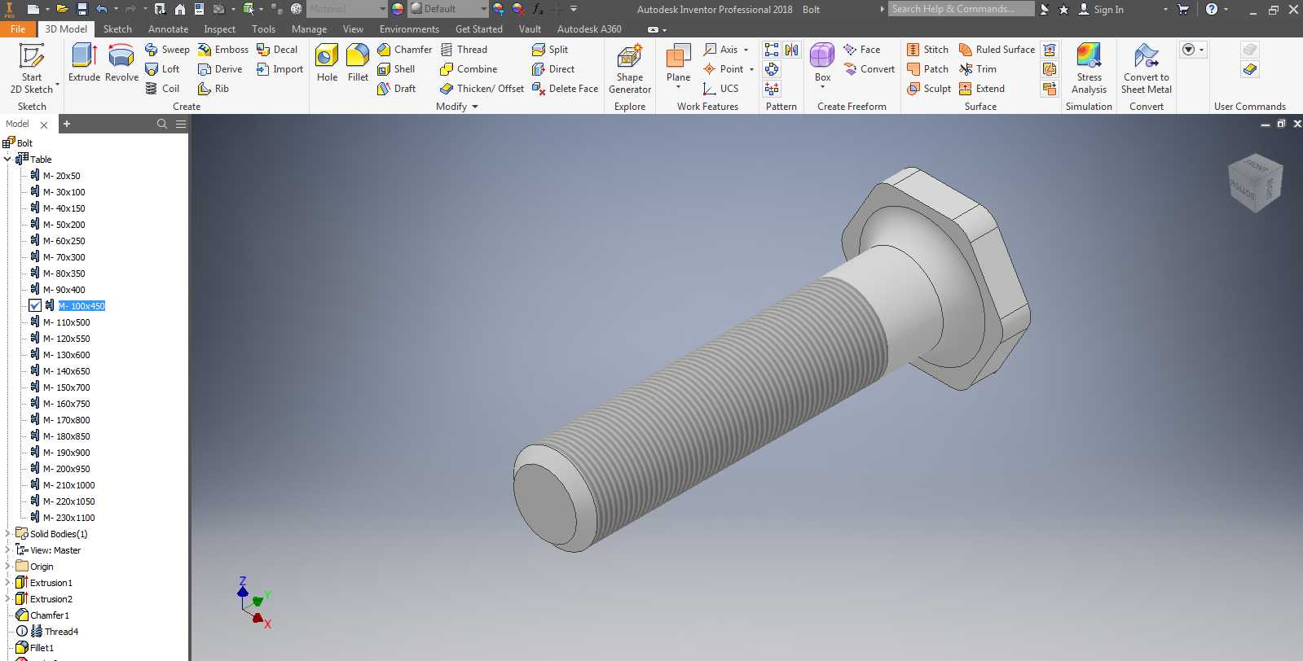The height and width of the screenshot is (661, 1303).
Task: Activate the Fillet tool
Action: point(358,63)
